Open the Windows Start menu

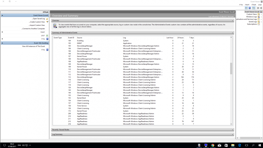(260, 145)
